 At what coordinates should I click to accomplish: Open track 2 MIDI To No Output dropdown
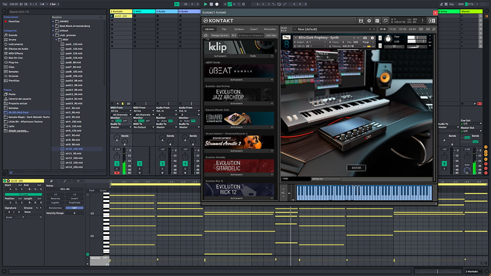coord(144,127)
